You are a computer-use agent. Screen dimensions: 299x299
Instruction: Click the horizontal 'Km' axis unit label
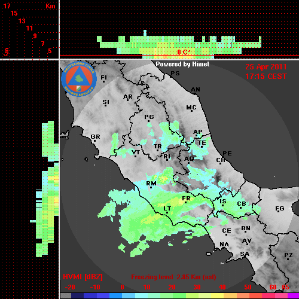point(50,6)
